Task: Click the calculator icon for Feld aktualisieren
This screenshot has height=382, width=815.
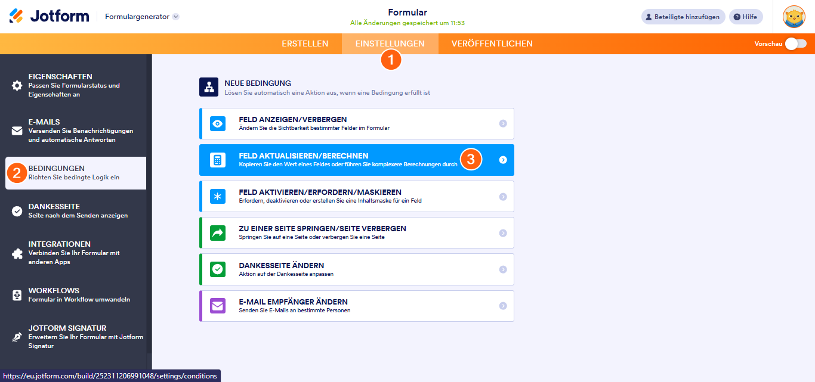Action: pyautogui.click(x=218, y=160)
